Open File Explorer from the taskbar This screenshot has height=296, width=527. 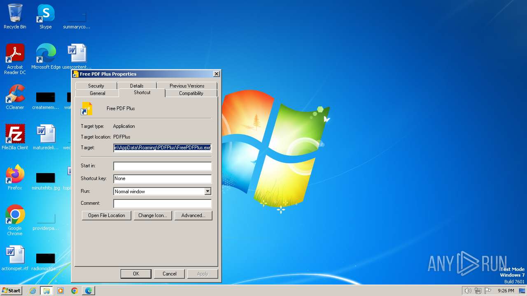(x=47, y=291)
